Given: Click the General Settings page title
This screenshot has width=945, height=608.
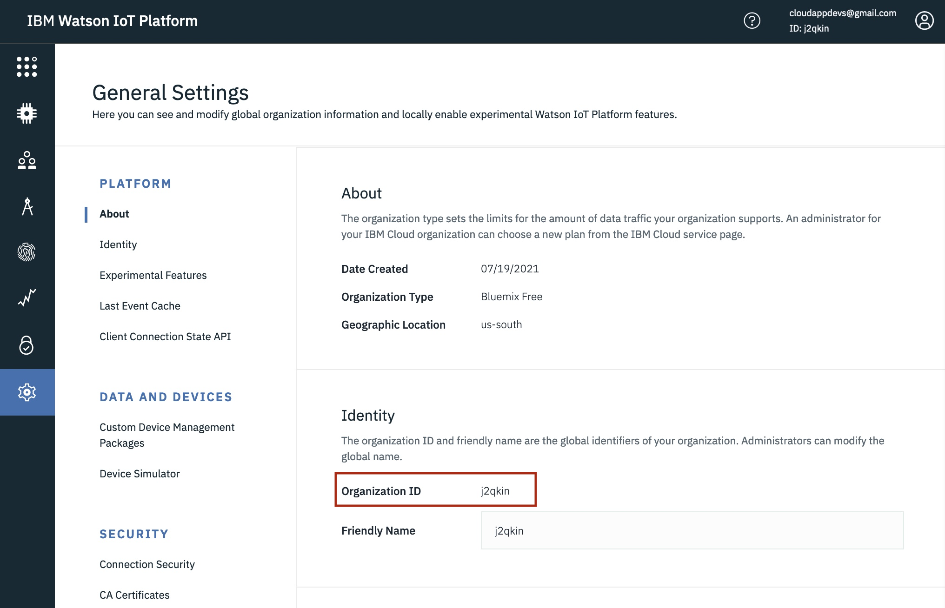Looking at the screenshot, I should pyautogui.click(x=170, y=93).
